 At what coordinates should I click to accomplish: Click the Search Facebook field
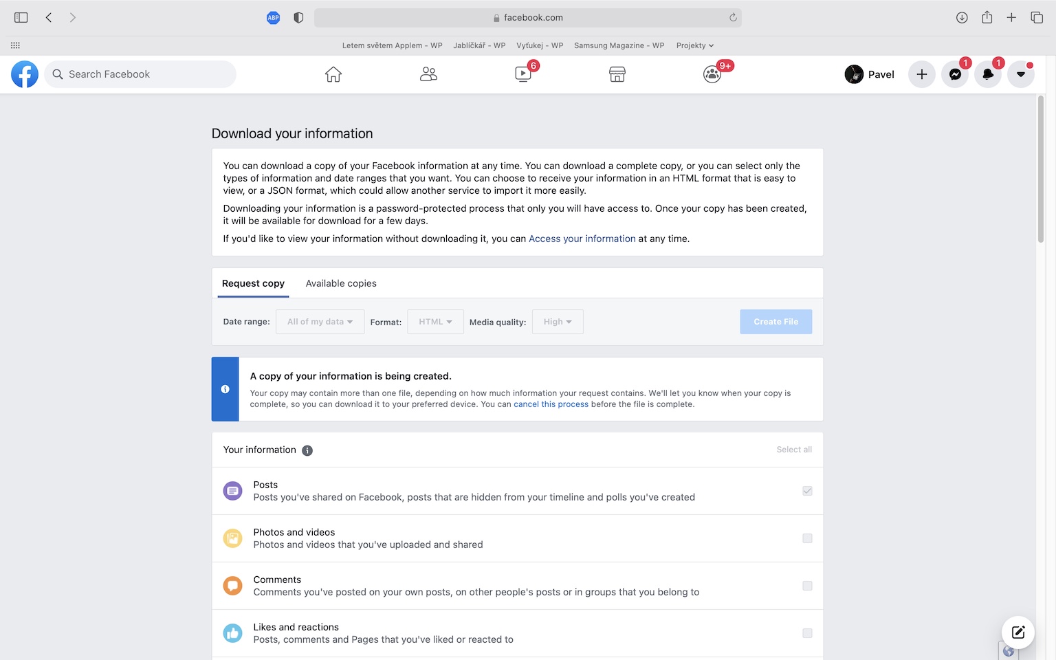pos(141,74)
